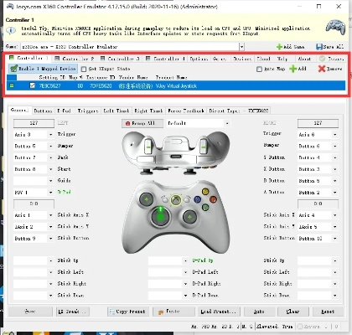Click the Reset button
Viewport: 352px width, 335px height.
coord(328,312)
